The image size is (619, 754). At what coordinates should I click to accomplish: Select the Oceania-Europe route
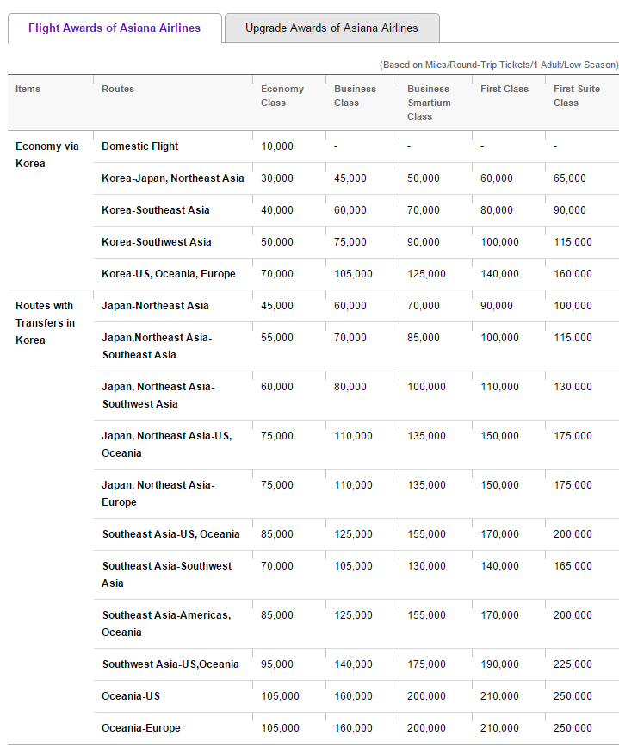pyautogui.click(x=141, y=728)
